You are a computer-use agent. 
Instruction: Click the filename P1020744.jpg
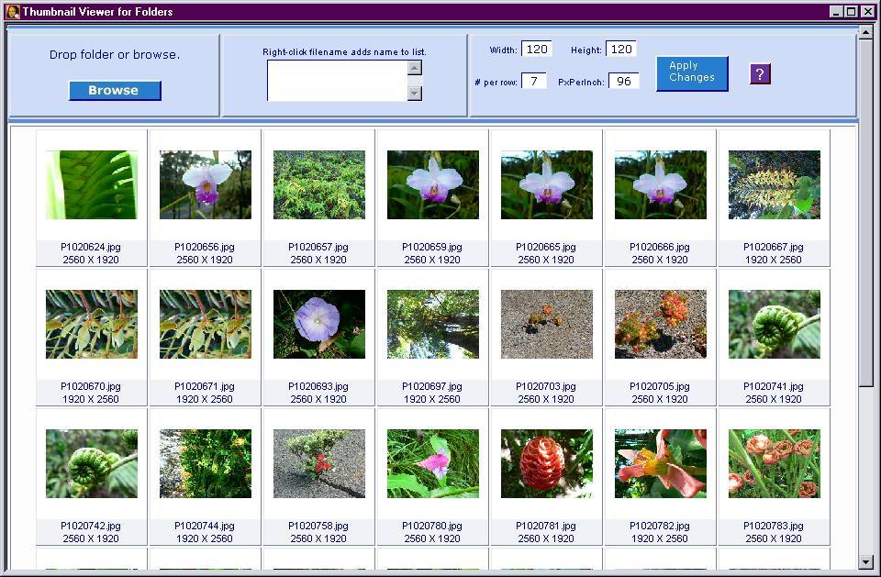[205, 526]
